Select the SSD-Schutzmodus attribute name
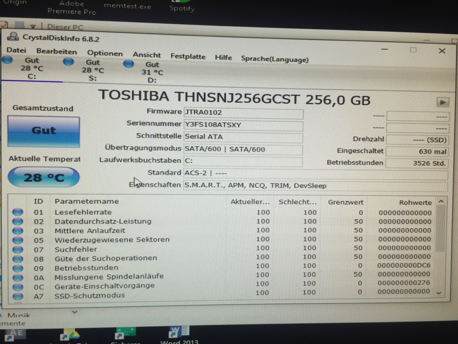This screenshot has height=344, width=458. pyautogui.click(x=89, y=295)
